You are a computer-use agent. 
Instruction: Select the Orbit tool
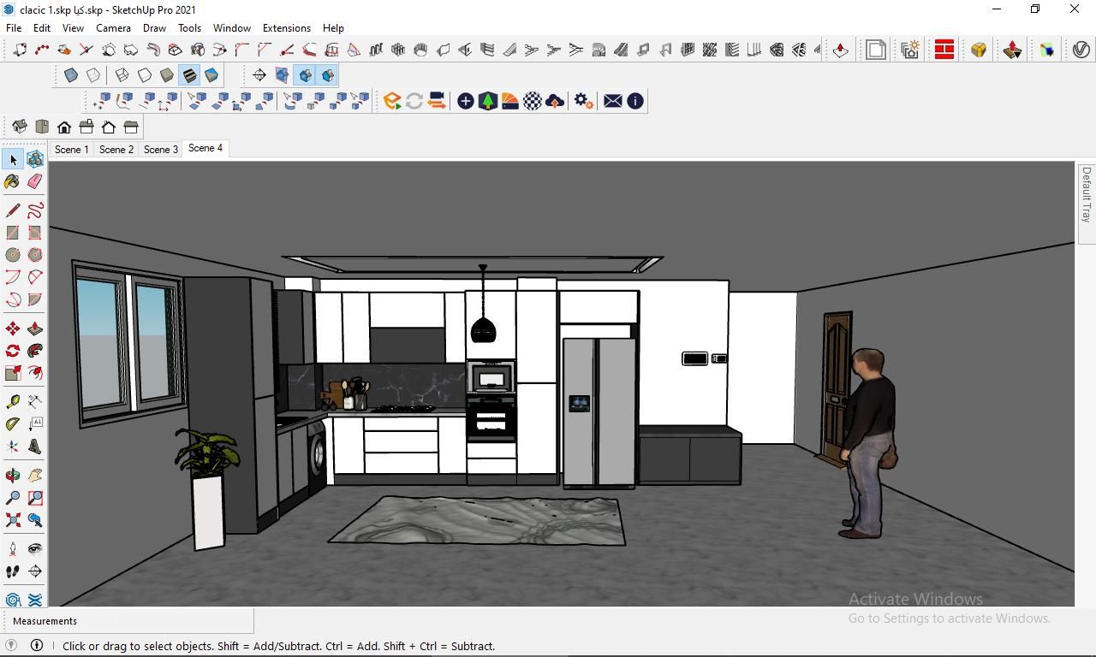coord(13,476)
